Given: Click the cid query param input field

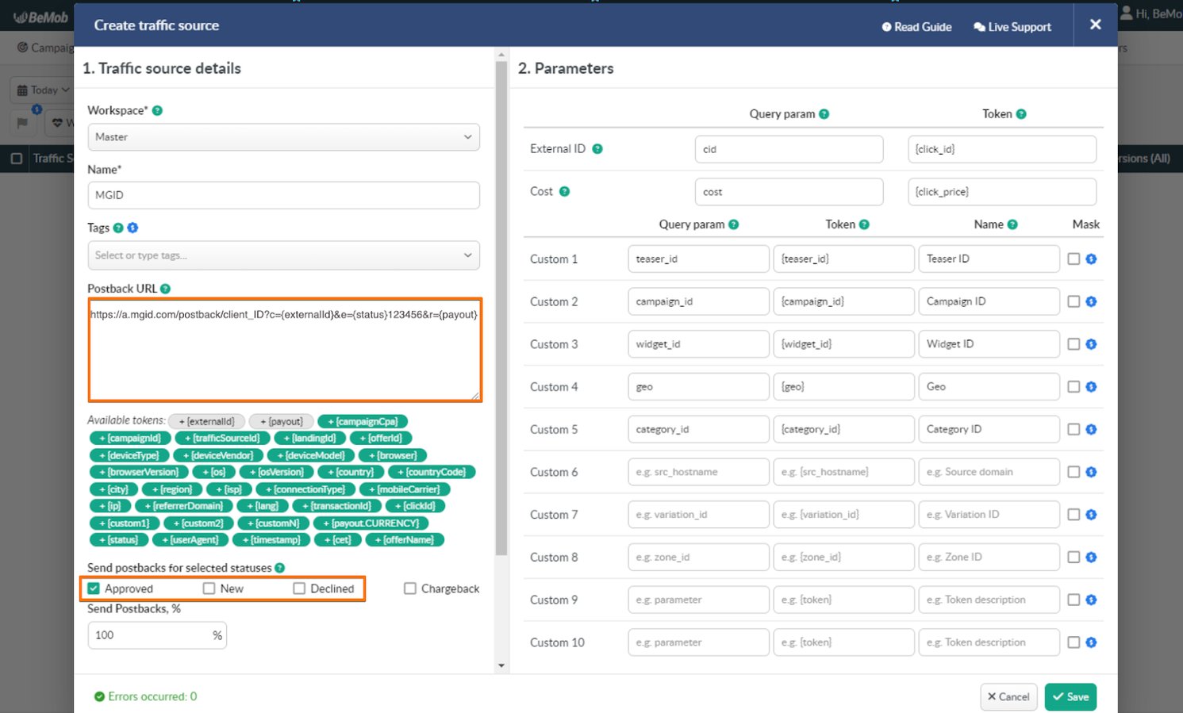Looking at the screenshot, I should click(x=789, y=148).
